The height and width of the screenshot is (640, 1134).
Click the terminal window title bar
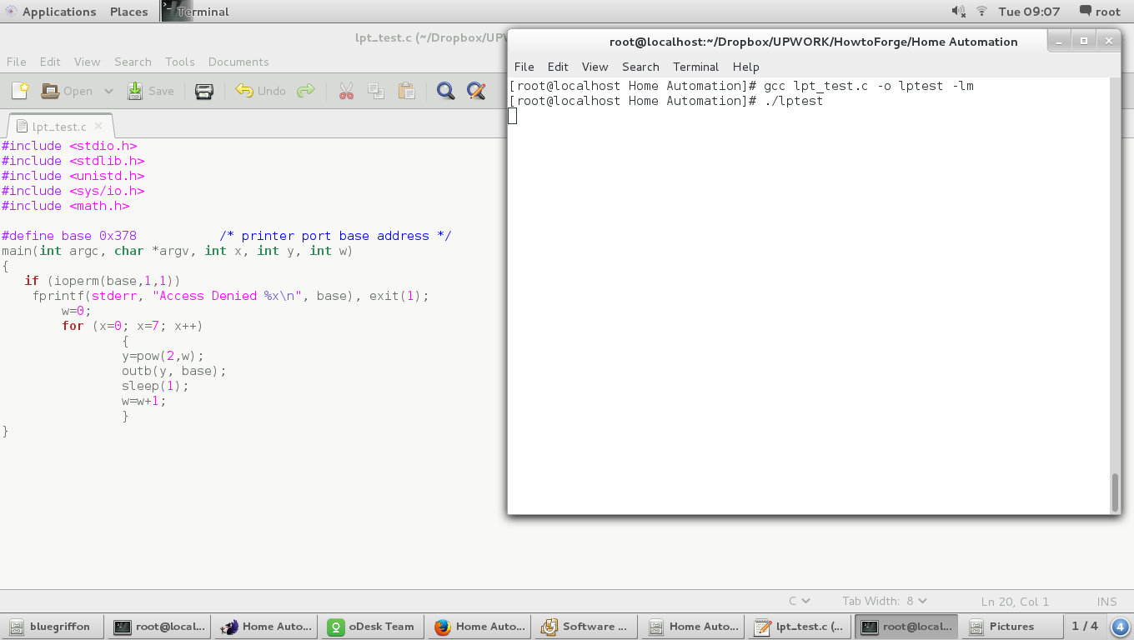point(813,42)
